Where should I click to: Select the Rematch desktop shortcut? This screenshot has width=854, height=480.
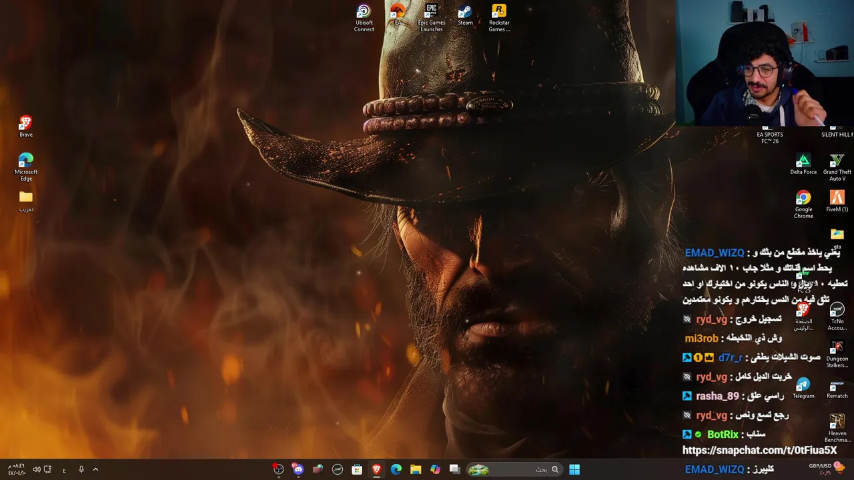(837, 388)
